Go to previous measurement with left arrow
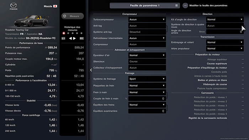This screenshot has height=140, width=249. [x=70, y=38]
